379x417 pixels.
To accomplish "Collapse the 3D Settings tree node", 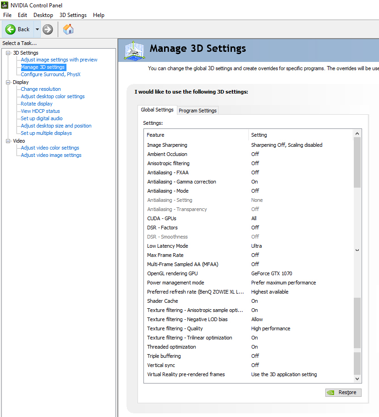I will (x=8, y=53).
